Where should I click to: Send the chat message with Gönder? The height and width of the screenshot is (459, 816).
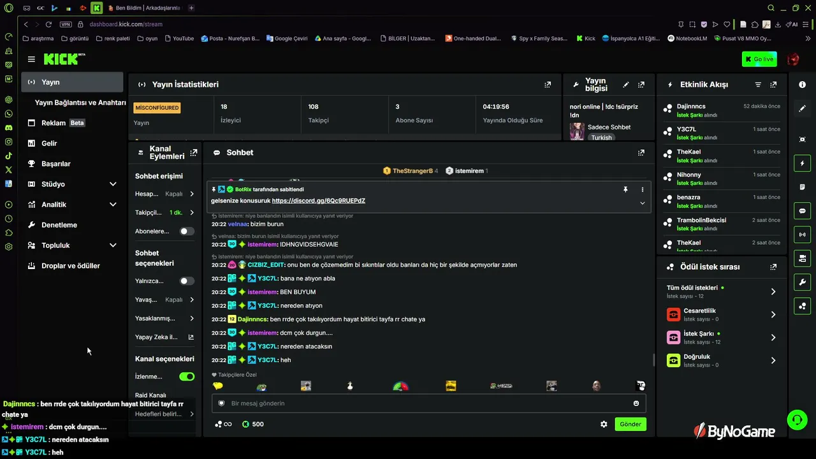(x=630, y=424)
